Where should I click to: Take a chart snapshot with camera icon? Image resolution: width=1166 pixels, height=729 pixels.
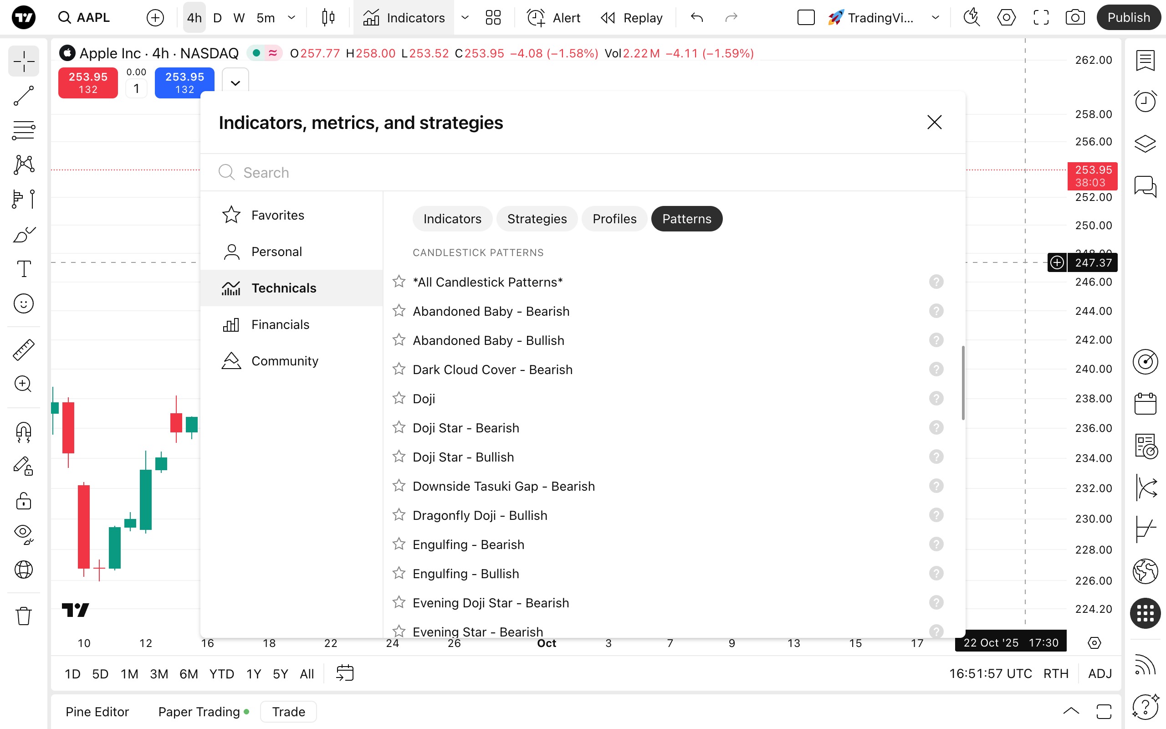pyautogui.click(x=1075, y=18)
